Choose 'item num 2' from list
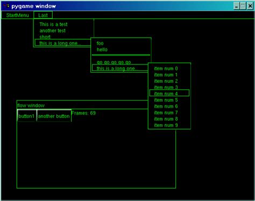 point(166,81)
